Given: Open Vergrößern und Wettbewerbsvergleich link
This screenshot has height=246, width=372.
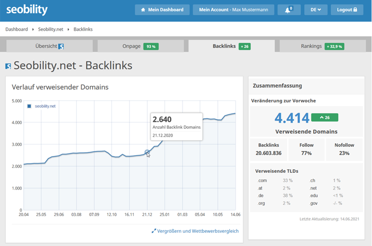Looking at the screenshot, I should tap(198, 231).
